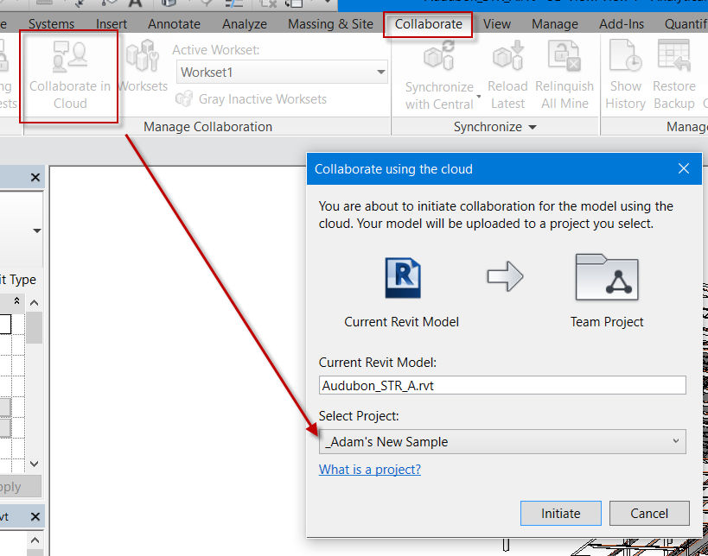The width and height of the screenshot is (708, 556).
Task: Expand the Synchronize with Central dropdown arrow
Action: click(x=479, y=96)
